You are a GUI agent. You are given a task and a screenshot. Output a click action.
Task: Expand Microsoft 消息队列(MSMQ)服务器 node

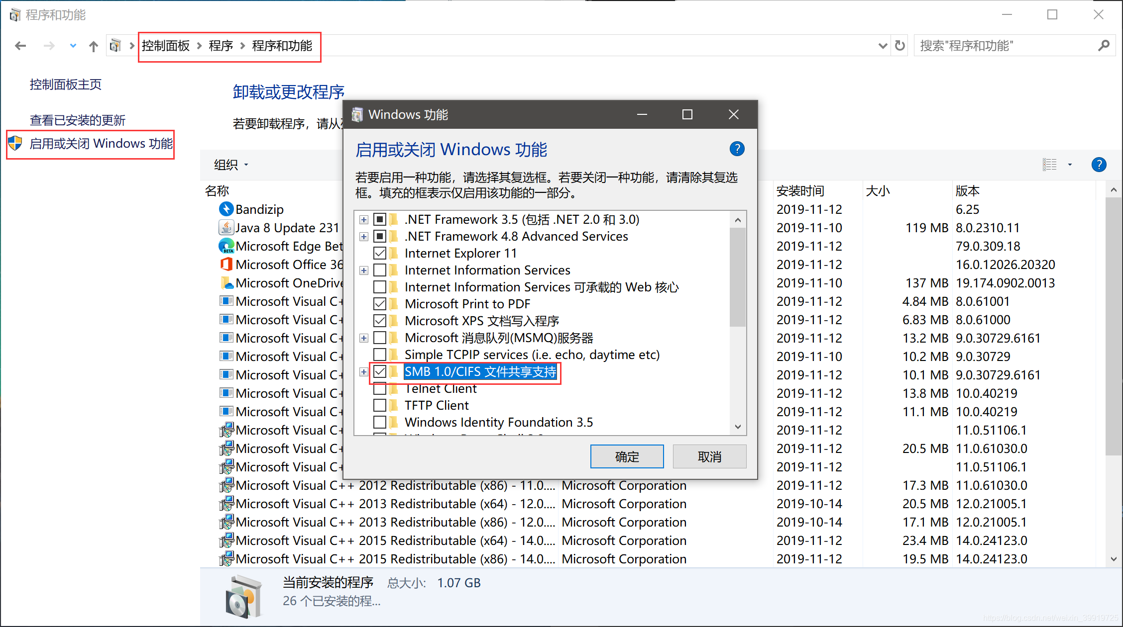pyautogui.click(x=364, y=338)
